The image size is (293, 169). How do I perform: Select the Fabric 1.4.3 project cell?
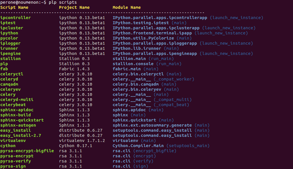tap(74, 69)
